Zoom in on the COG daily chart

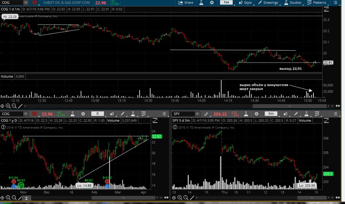[x=8, y=198]
